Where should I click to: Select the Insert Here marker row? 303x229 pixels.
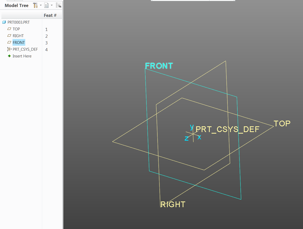(22, 56)
